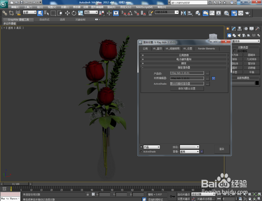This screenshot has height=201, width=262.
Task: Toggle the Percent Snap icon
Action: [137, 13]
